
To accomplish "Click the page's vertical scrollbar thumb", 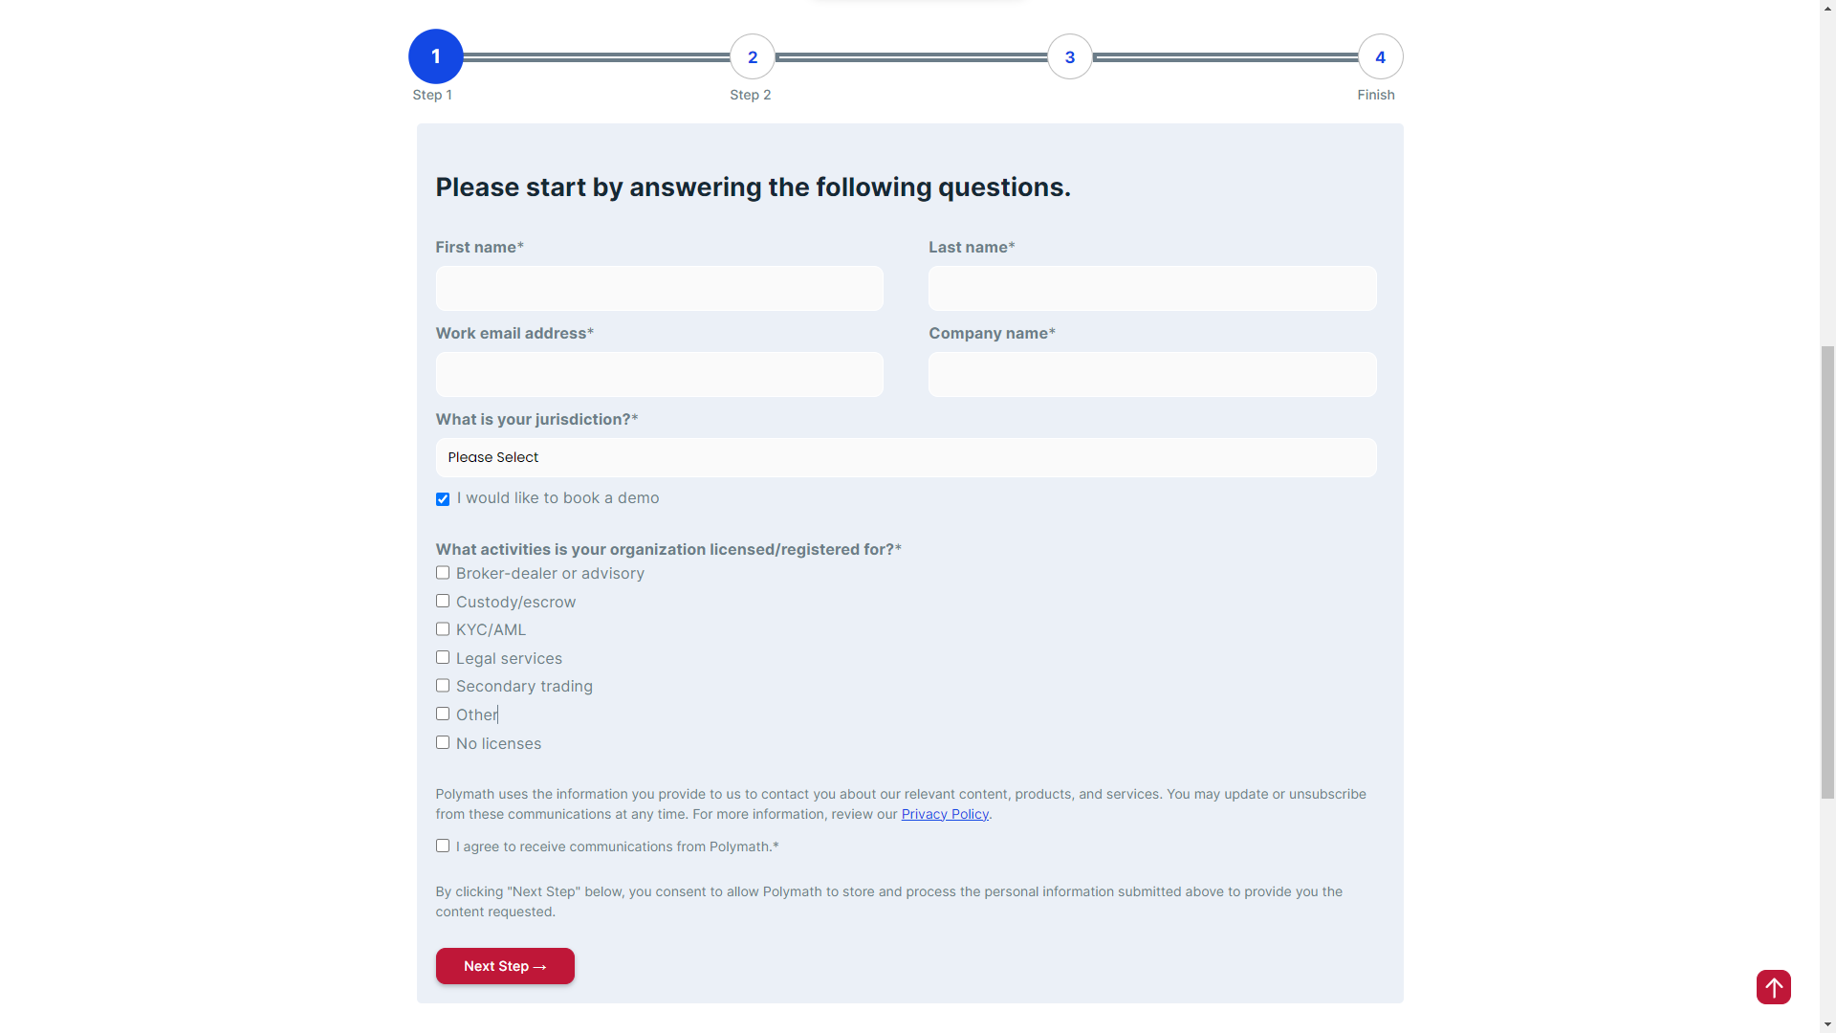I will click(x=1827, y=572).
